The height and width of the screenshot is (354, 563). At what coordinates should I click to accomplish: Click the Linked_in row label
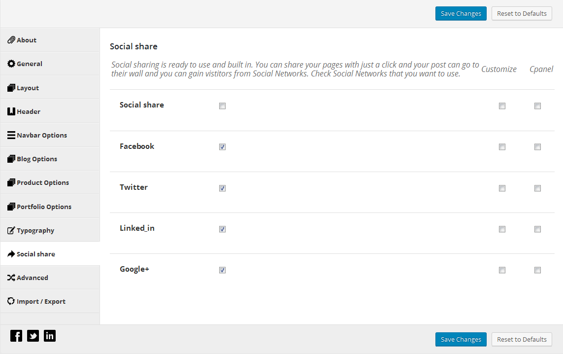pyautogui.click(x=137, y=228)
